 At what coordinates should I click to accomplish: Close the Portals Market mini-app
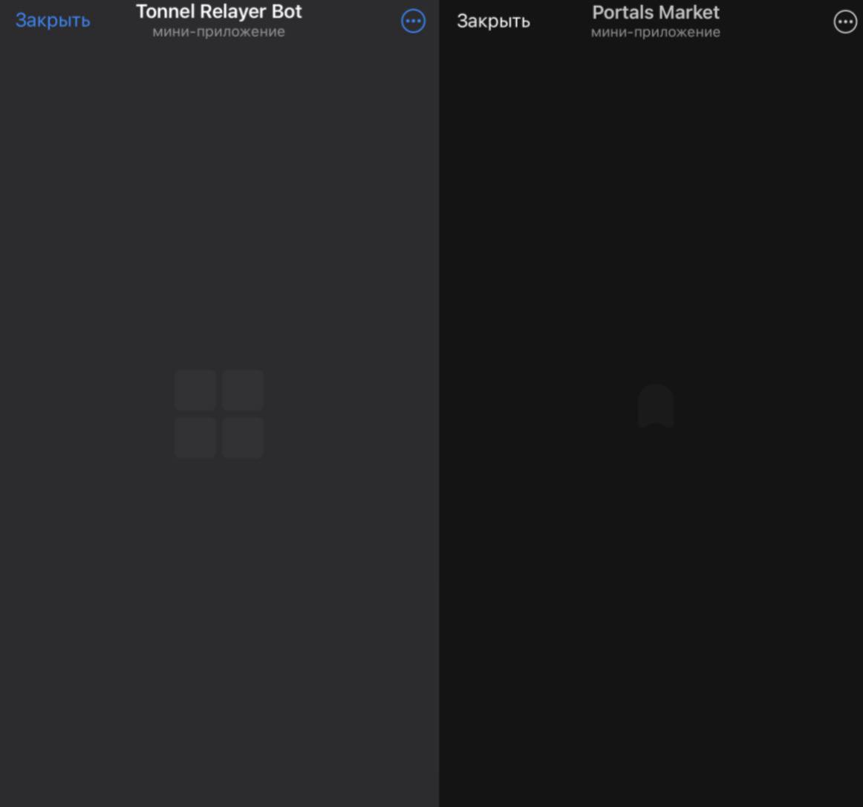(x=493, y=22)
